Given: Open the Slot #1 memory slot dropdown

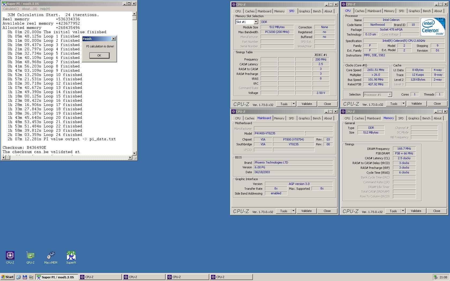Looking at the screenshot, I should [256, 22].
